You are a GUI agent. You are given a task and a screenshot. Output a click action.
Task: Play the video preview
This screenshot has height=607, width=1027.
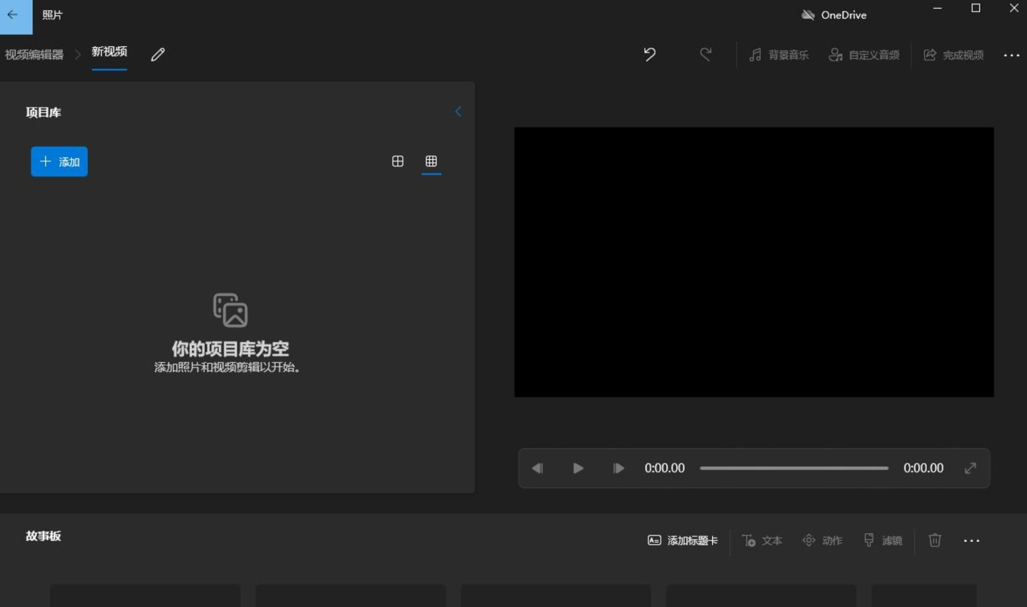(x=578, y=468)
